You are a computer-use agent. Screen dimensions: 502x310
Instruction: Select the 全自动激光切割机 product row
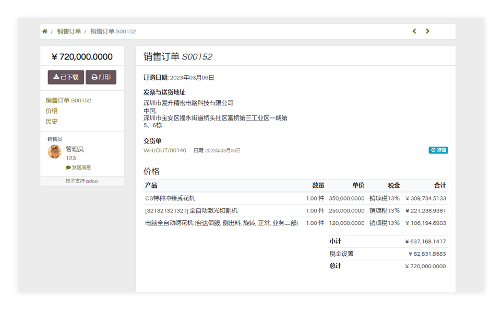(x=191, y=210)
